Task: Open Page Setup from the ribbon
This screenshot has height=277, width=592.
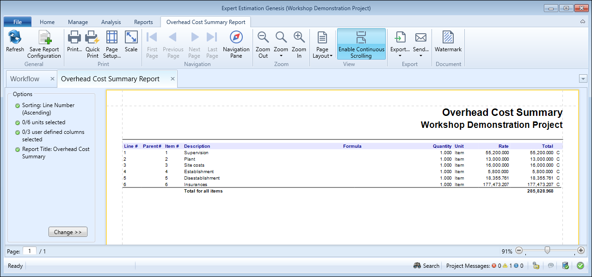Action: pyautogui.click(x=112, y=38)
